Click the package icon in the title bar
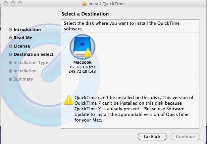The height and width of the screenshot is (144, 207). (x=84, y=4)
